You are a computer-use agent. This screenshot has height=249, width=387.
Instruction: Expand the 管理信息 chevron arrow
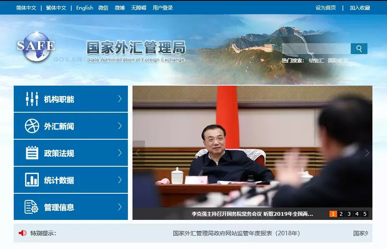[120, 207]
